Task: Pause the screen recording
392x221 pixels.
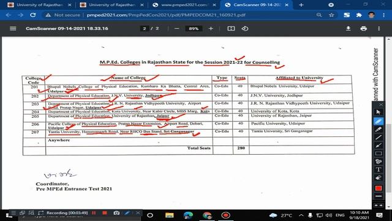Action: (94, 213)
